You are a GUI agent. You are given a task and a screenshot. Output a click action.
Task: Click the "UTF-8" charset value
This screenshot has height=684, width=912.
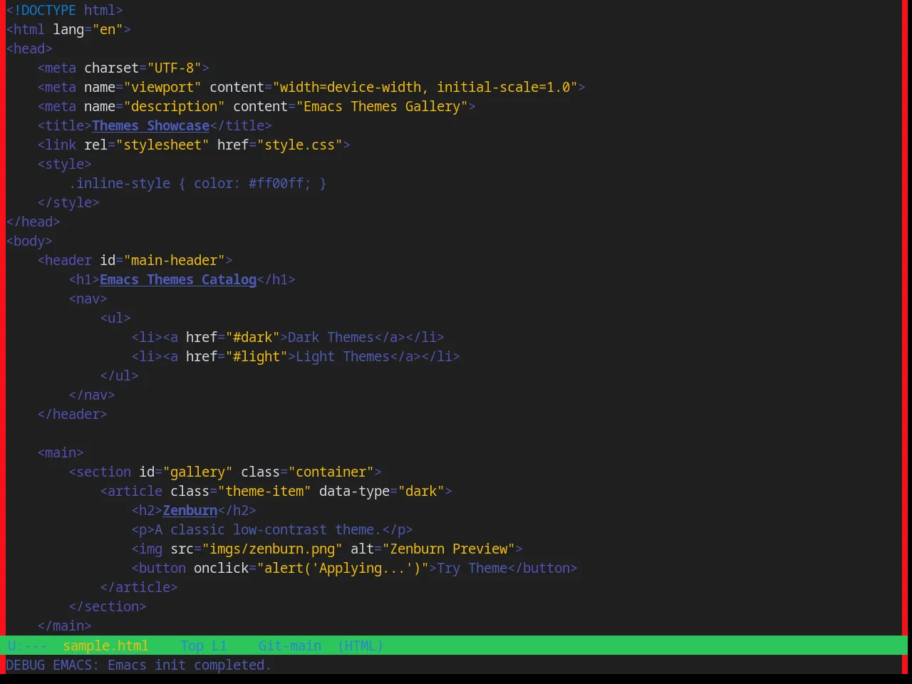coord(174,68)
